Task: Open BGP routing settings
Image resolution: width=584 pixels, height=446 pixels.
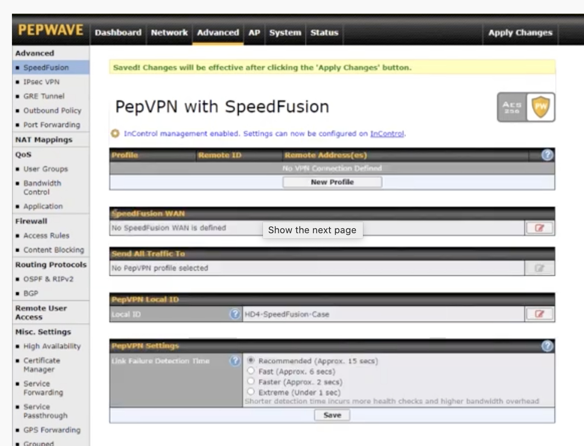Action: tap(31, 293)
